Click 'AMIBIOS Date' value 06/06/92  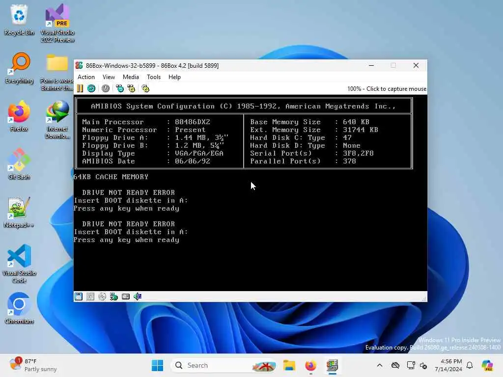point(193,161)
